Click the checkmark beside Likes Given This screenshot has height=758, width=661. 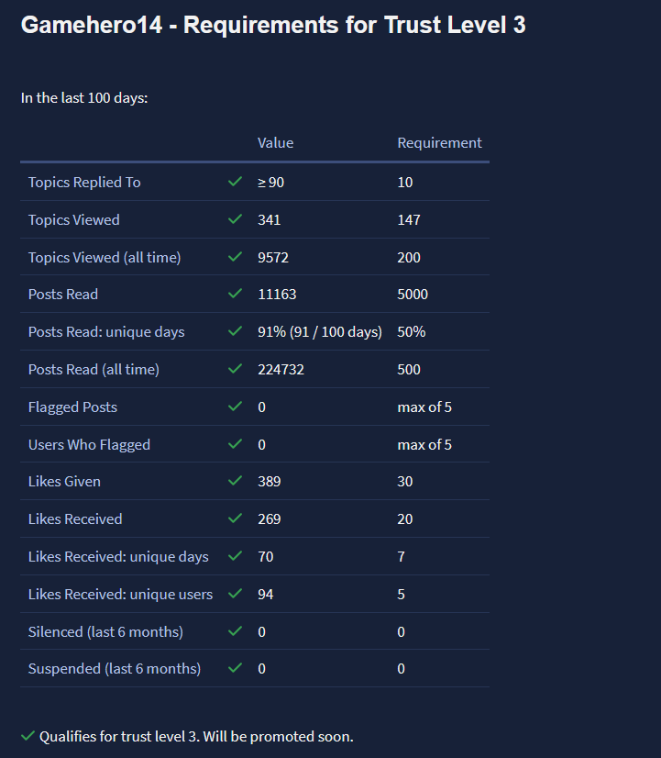click(x=235, y=481)
